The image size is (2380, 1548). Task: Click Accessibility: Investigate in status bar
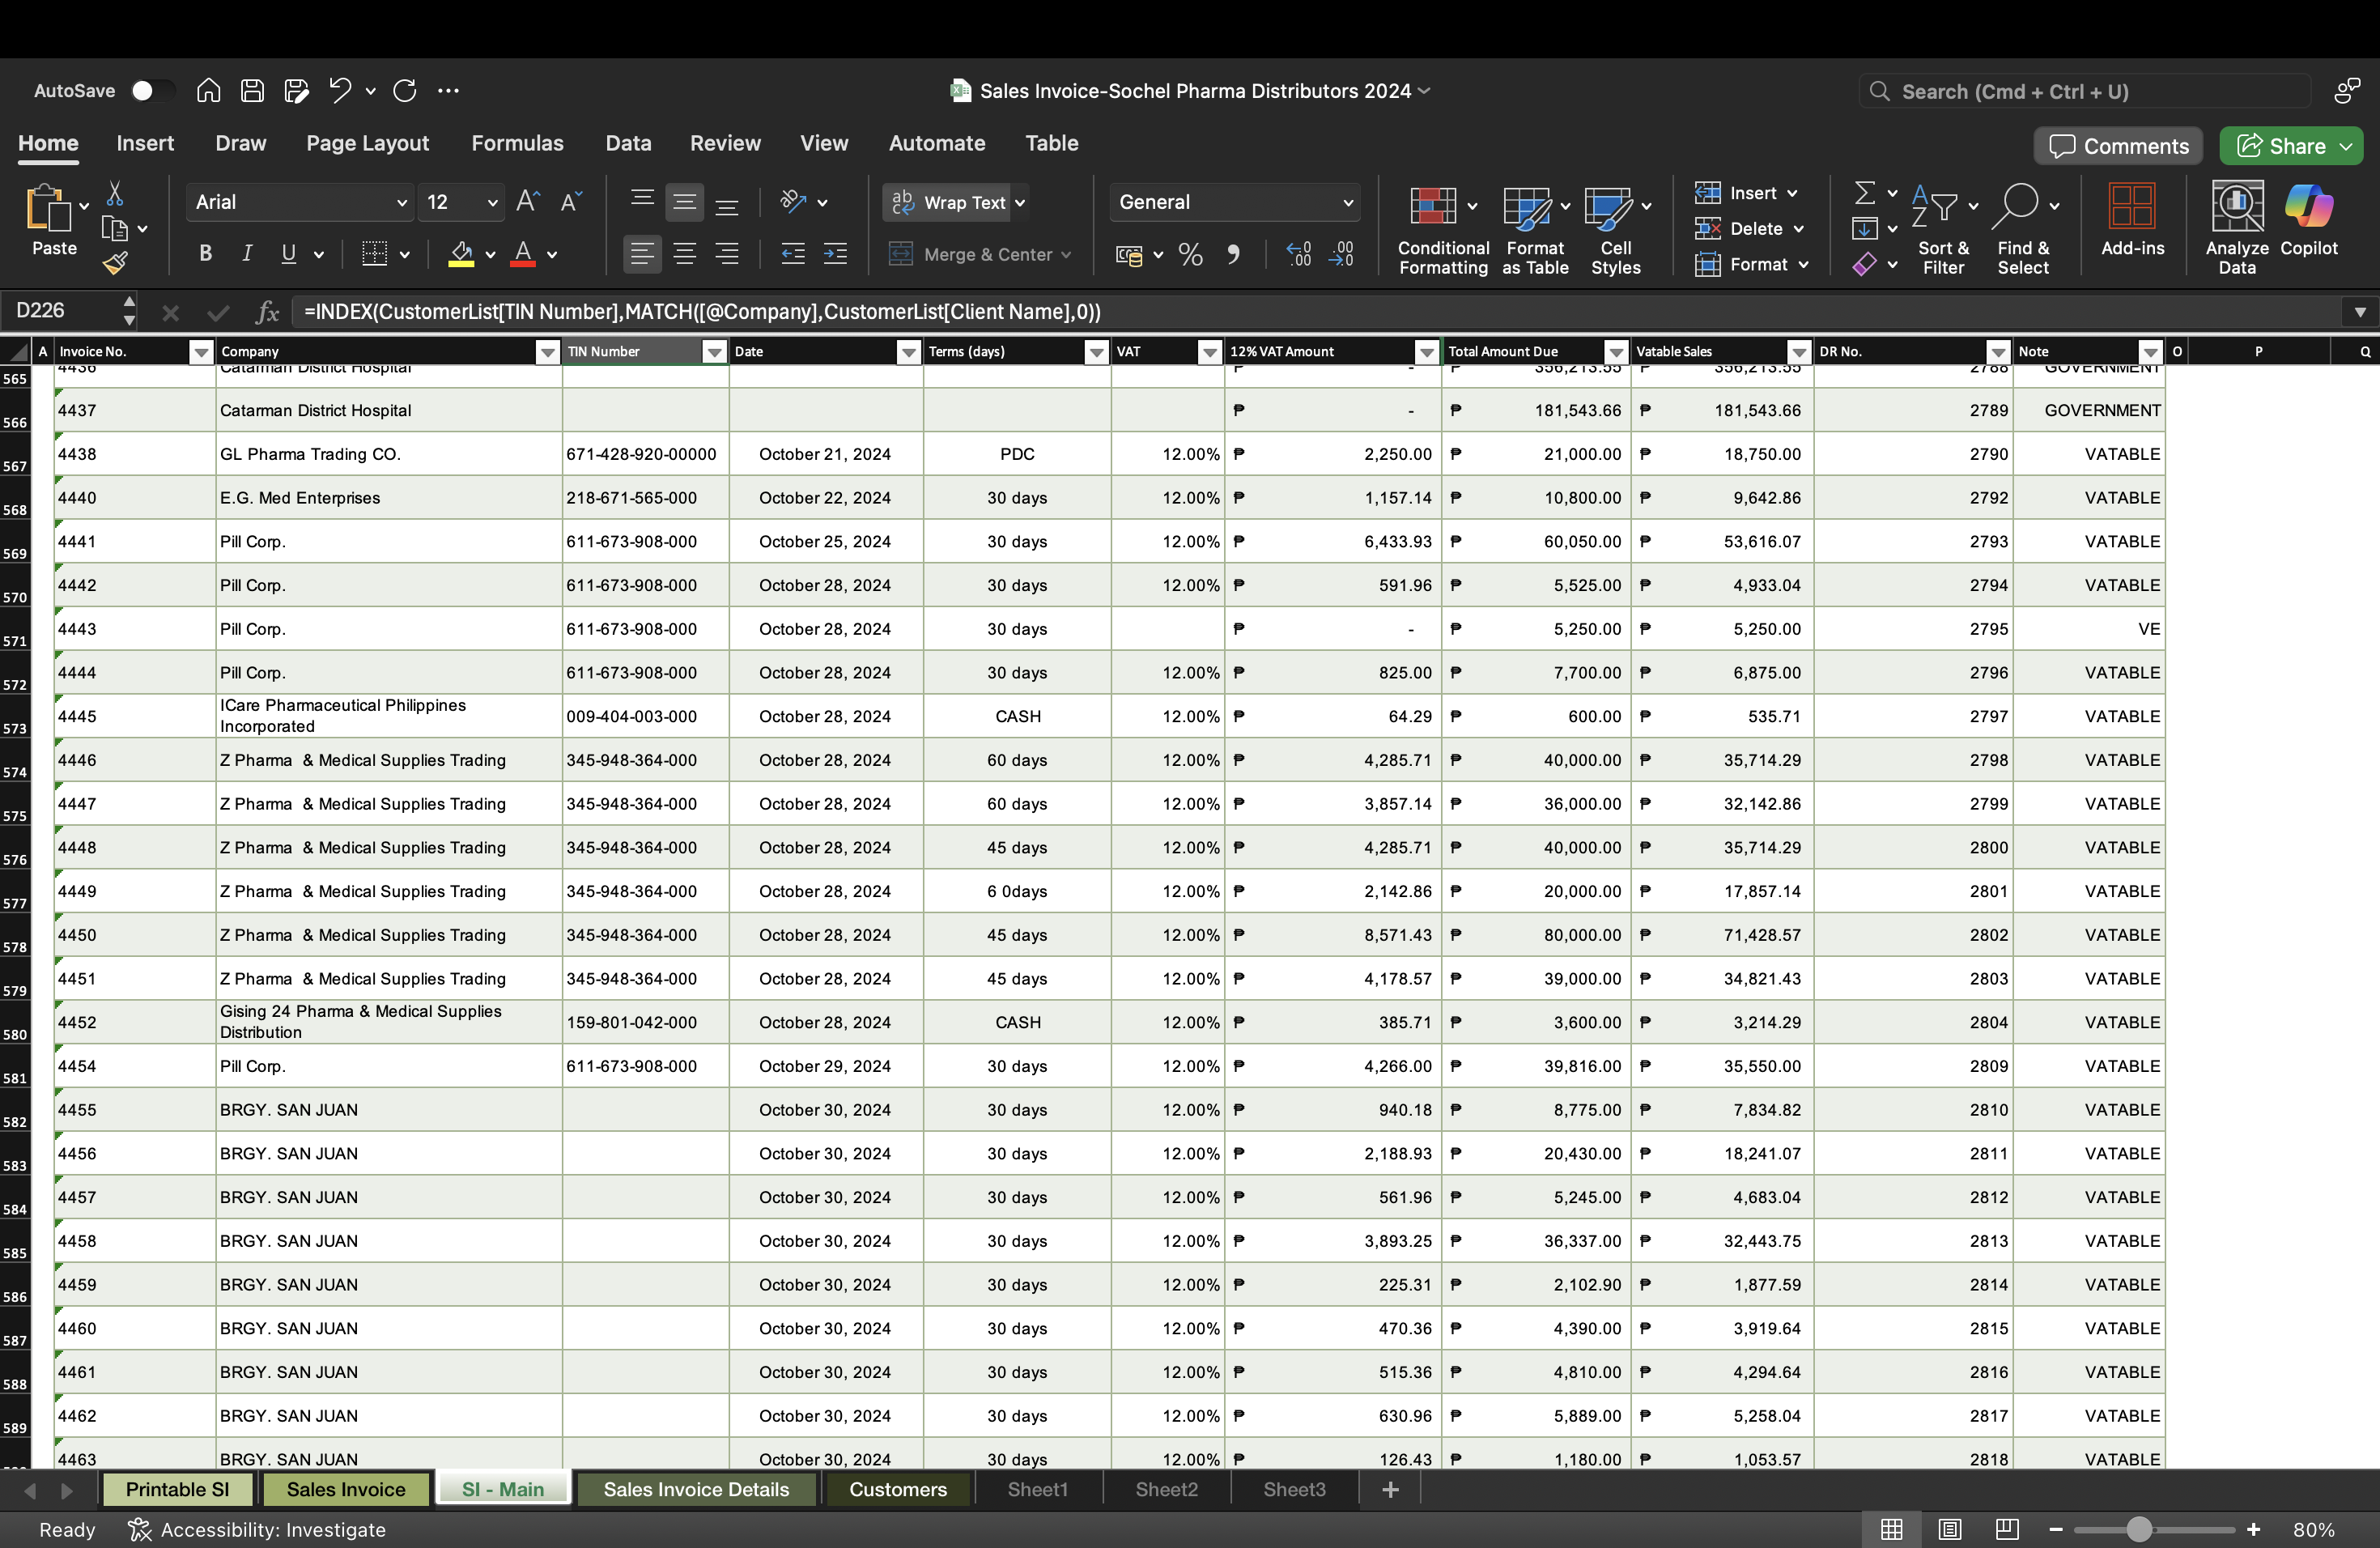pyautogui.click(x=257, y=1529)
